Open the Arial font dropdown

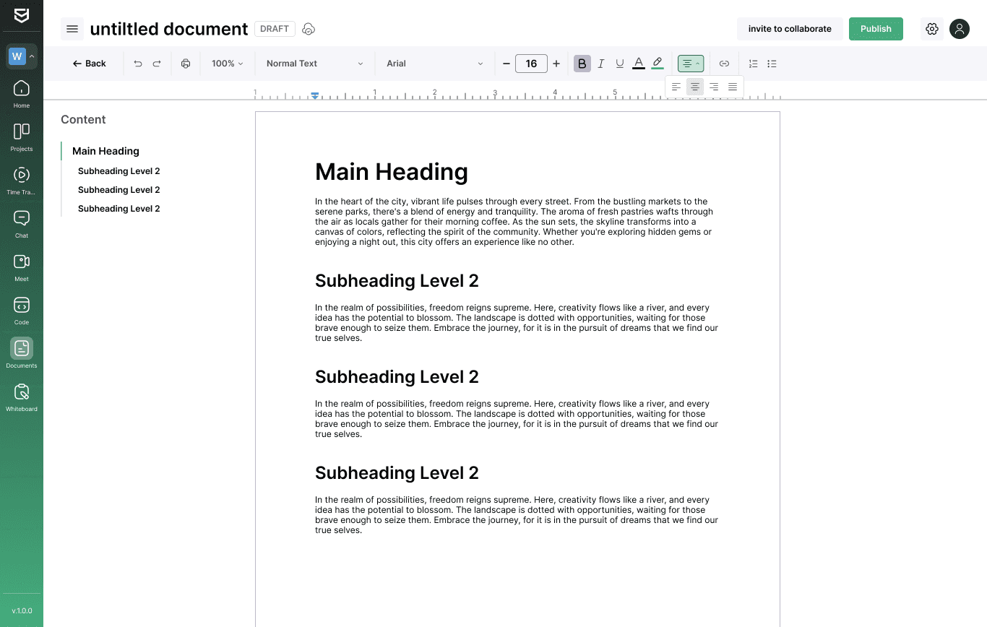(434, 64)
